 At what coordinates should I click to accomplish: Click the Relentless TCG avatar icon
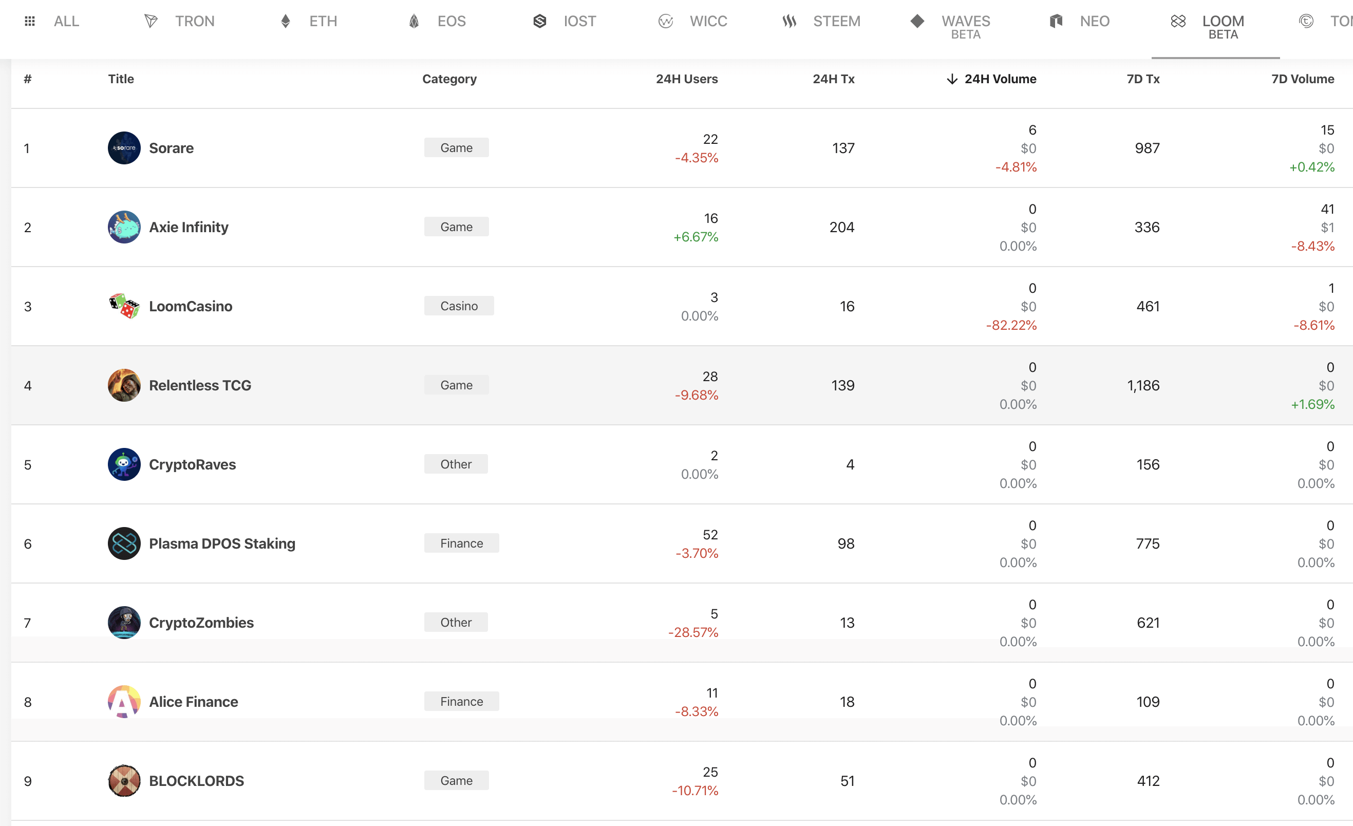coord(124,385)
